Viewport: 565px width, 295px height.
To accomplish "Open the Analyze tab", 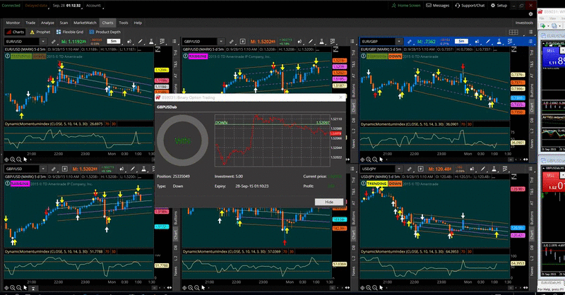I will 47,23.
